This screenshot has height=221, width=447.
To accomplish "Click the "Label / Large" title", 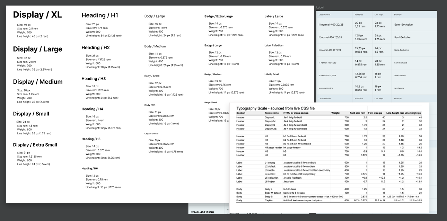I will tap(273, 16).
